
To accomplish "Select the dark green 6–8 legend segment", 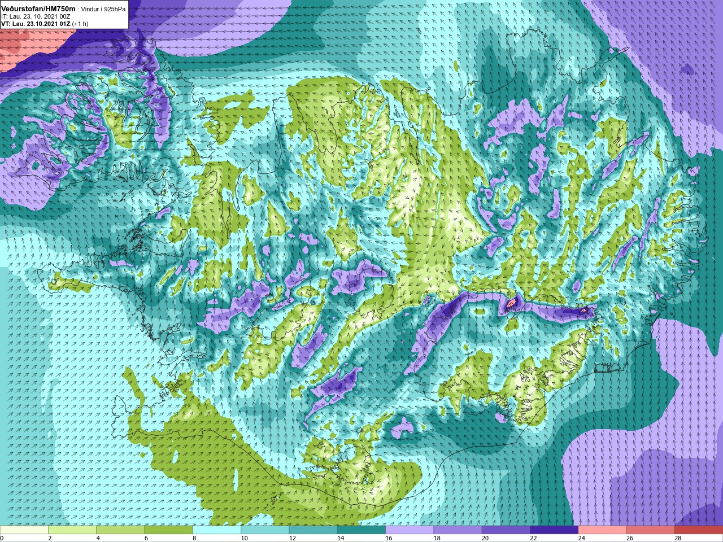I will [x=168, y=530].
